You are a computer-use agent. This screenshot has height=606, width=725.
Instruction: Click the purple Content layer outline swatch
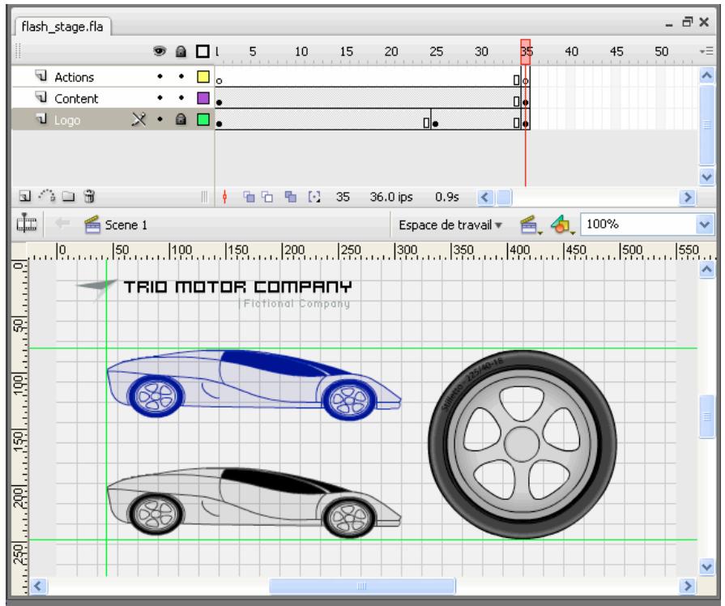coord(203,100)
